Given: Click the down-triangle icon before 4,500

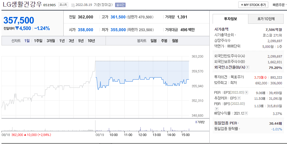Looking at the screenshot, I should coord(17,28).
